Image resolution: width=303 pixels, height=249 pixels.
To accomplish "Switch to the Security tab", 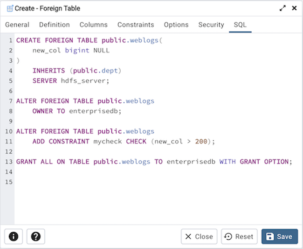I will 211,25.
